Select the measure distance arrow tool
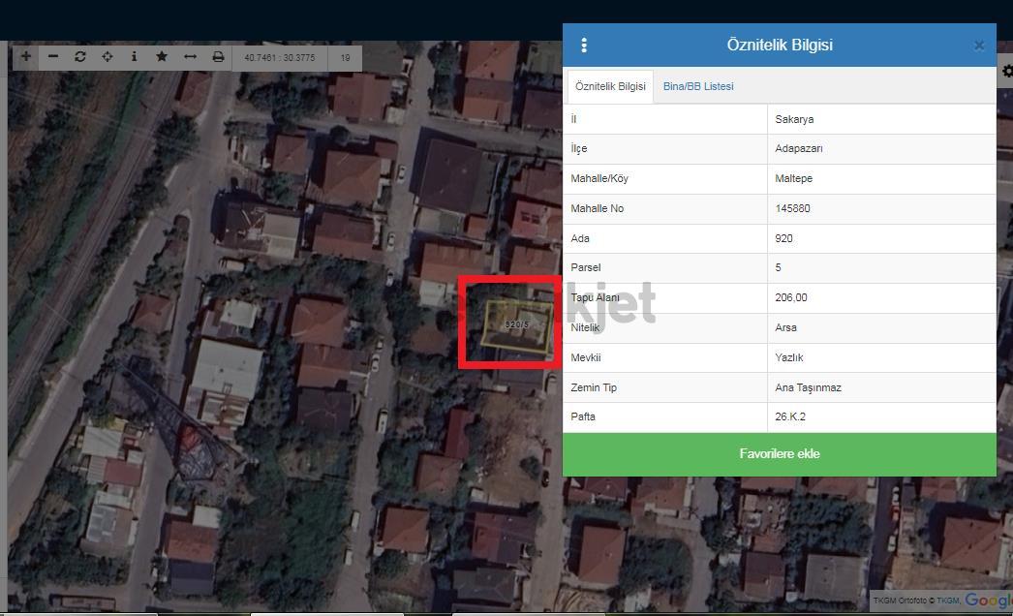Viewport: 1013px width, 616px height. [190, 57]
